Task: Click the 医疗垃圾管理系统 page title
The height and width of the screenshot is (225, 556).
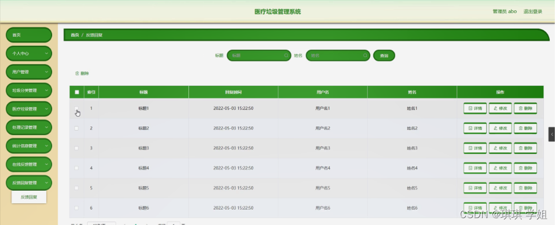Action: coord(278,11)
